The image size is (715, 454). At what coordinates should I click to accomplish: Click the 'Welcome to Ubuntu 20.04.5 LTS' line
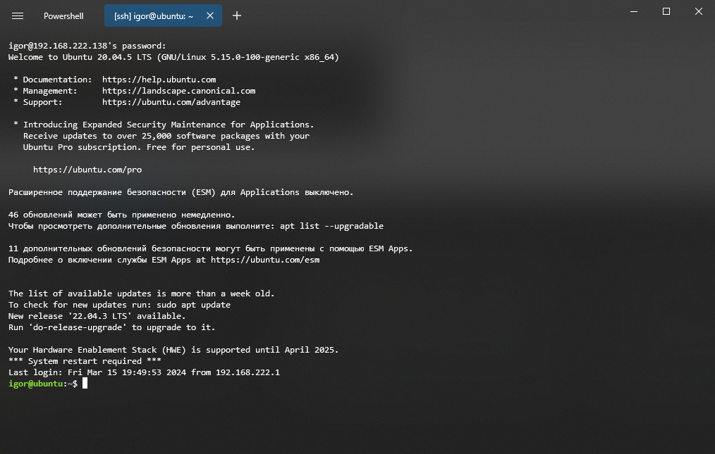coord(173,57)
